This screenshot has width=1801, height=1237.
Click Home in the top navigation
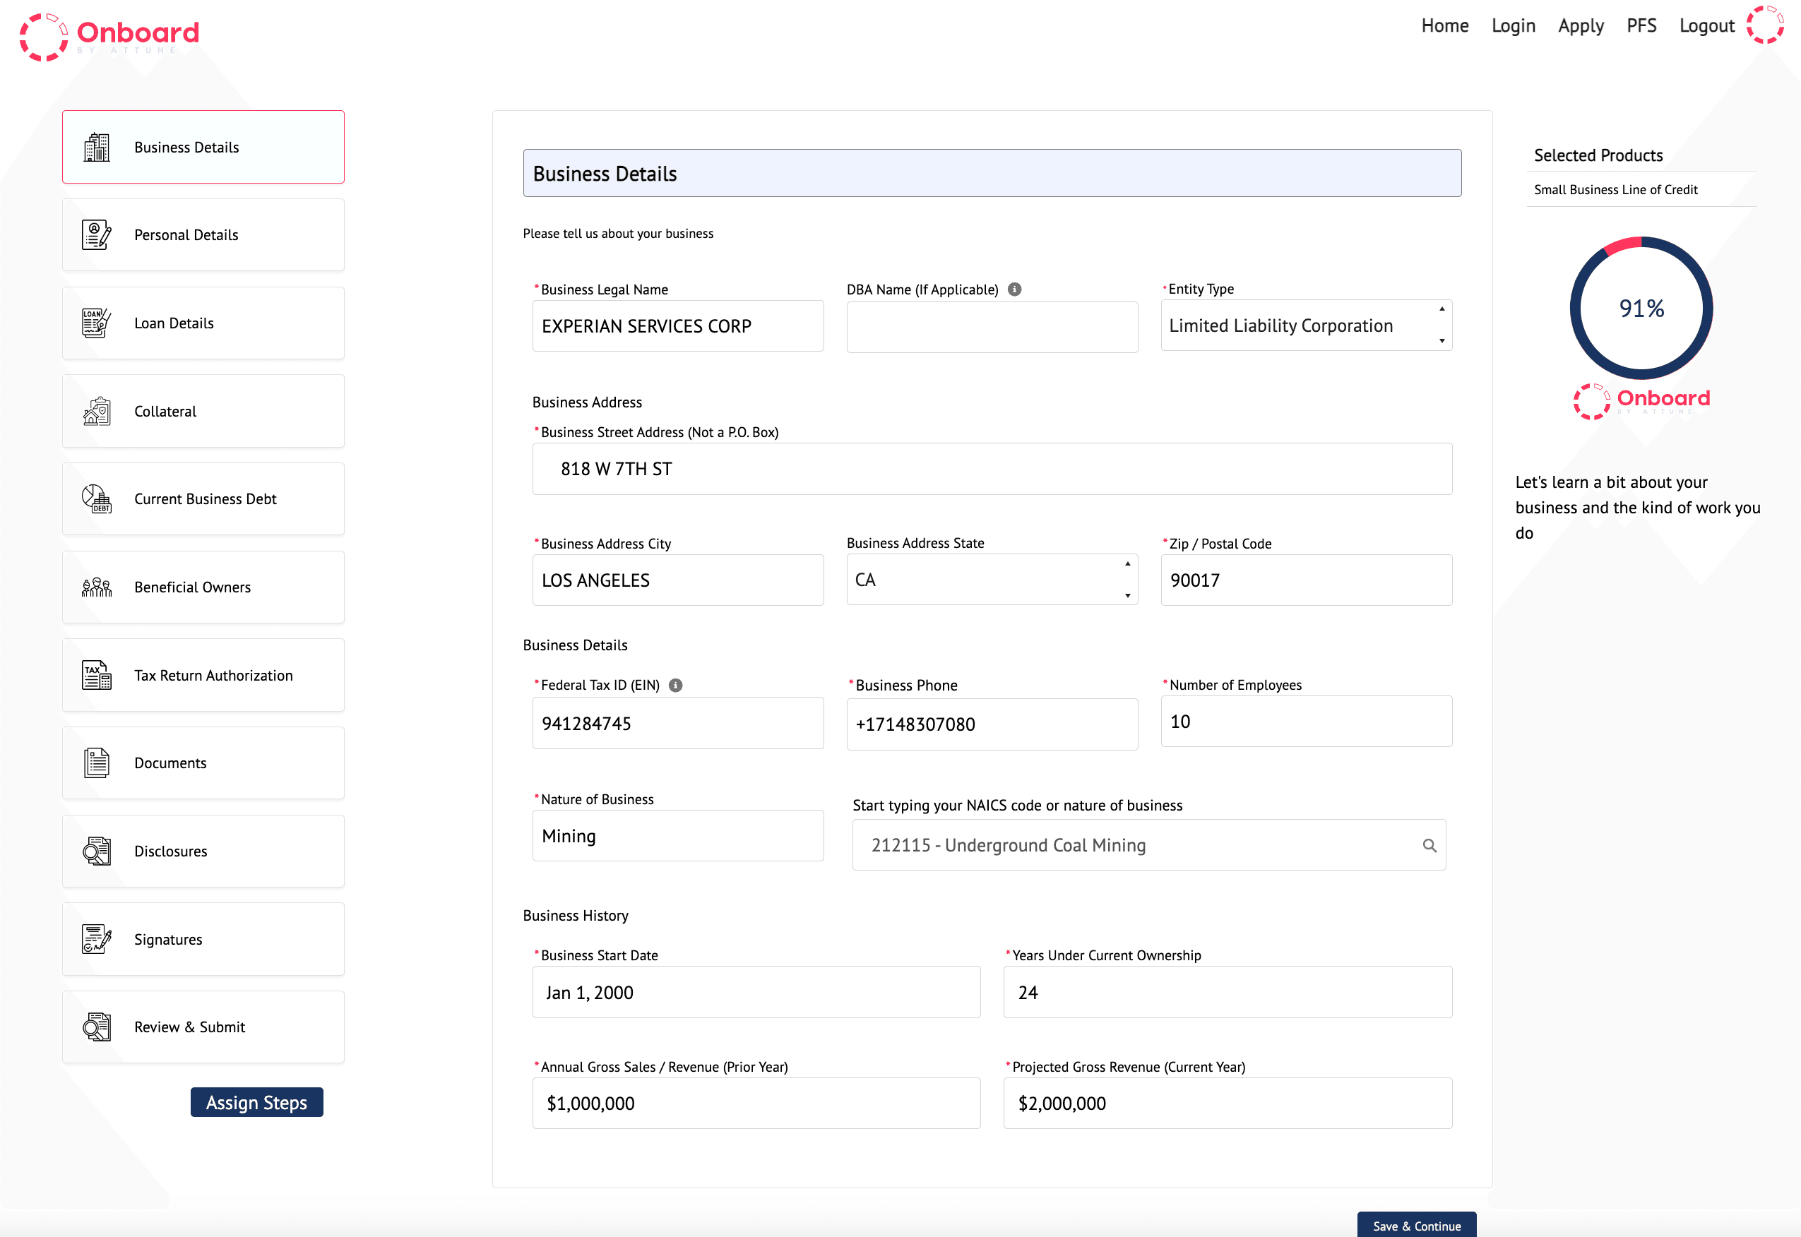[x=1444, y=25]
